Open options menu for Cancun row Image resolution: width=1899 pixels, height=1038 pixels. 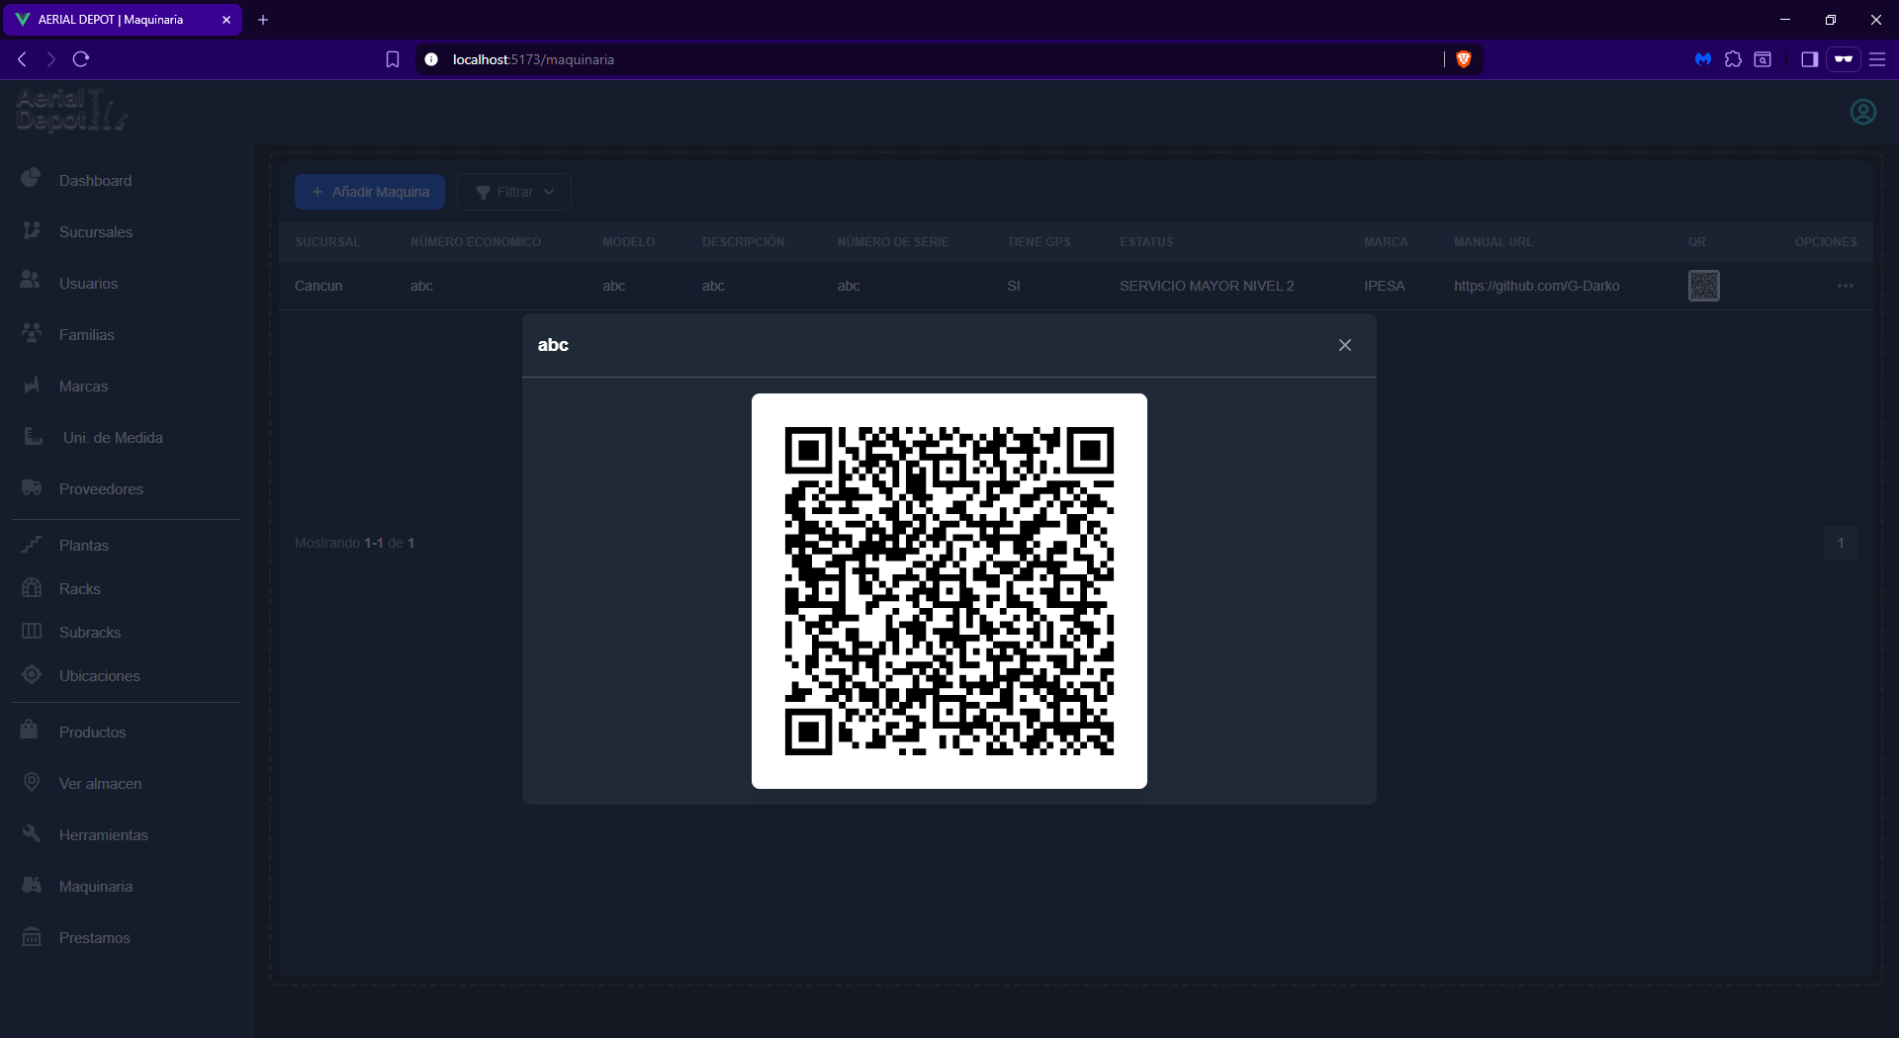point(1846,286)
